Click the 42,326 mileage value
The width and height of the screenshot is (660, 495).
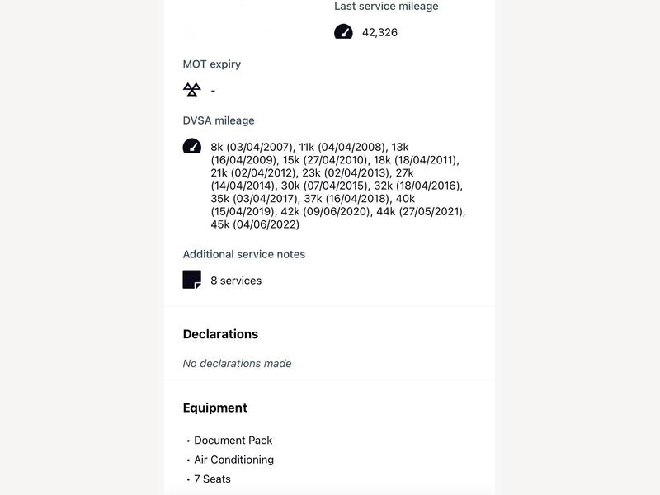pos(379,32)
